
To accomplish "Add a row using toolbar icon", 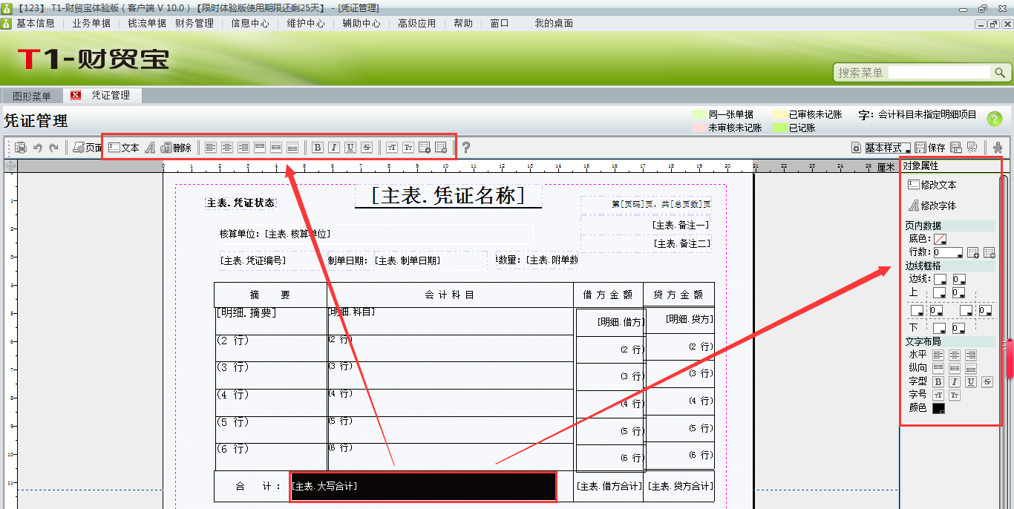I will [425, 148].
